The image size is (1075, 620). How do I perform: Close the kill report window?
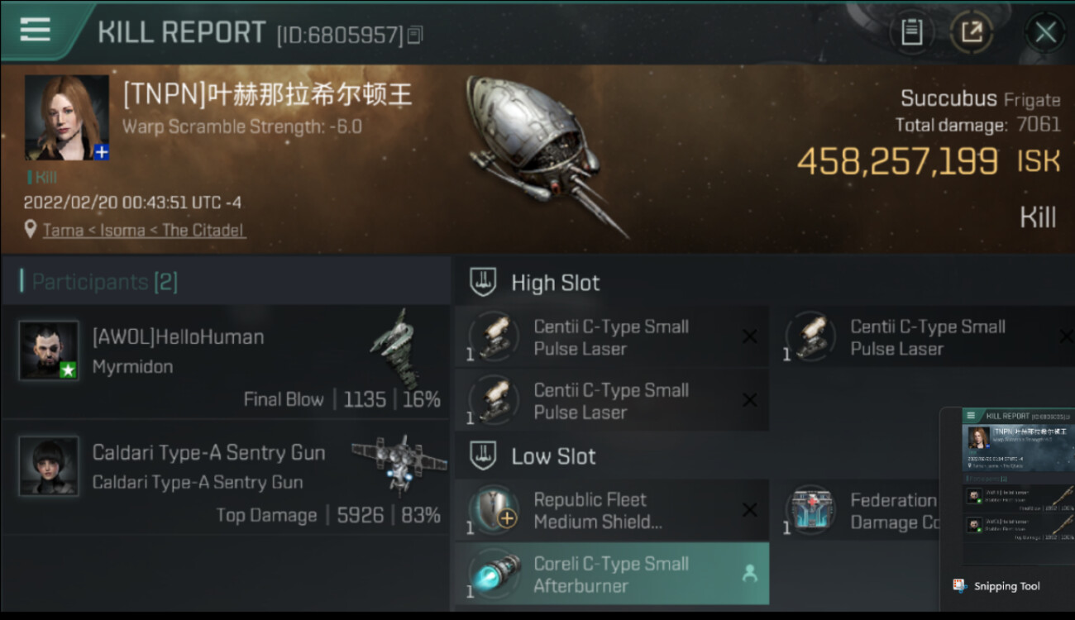[x=1045, y=32]
